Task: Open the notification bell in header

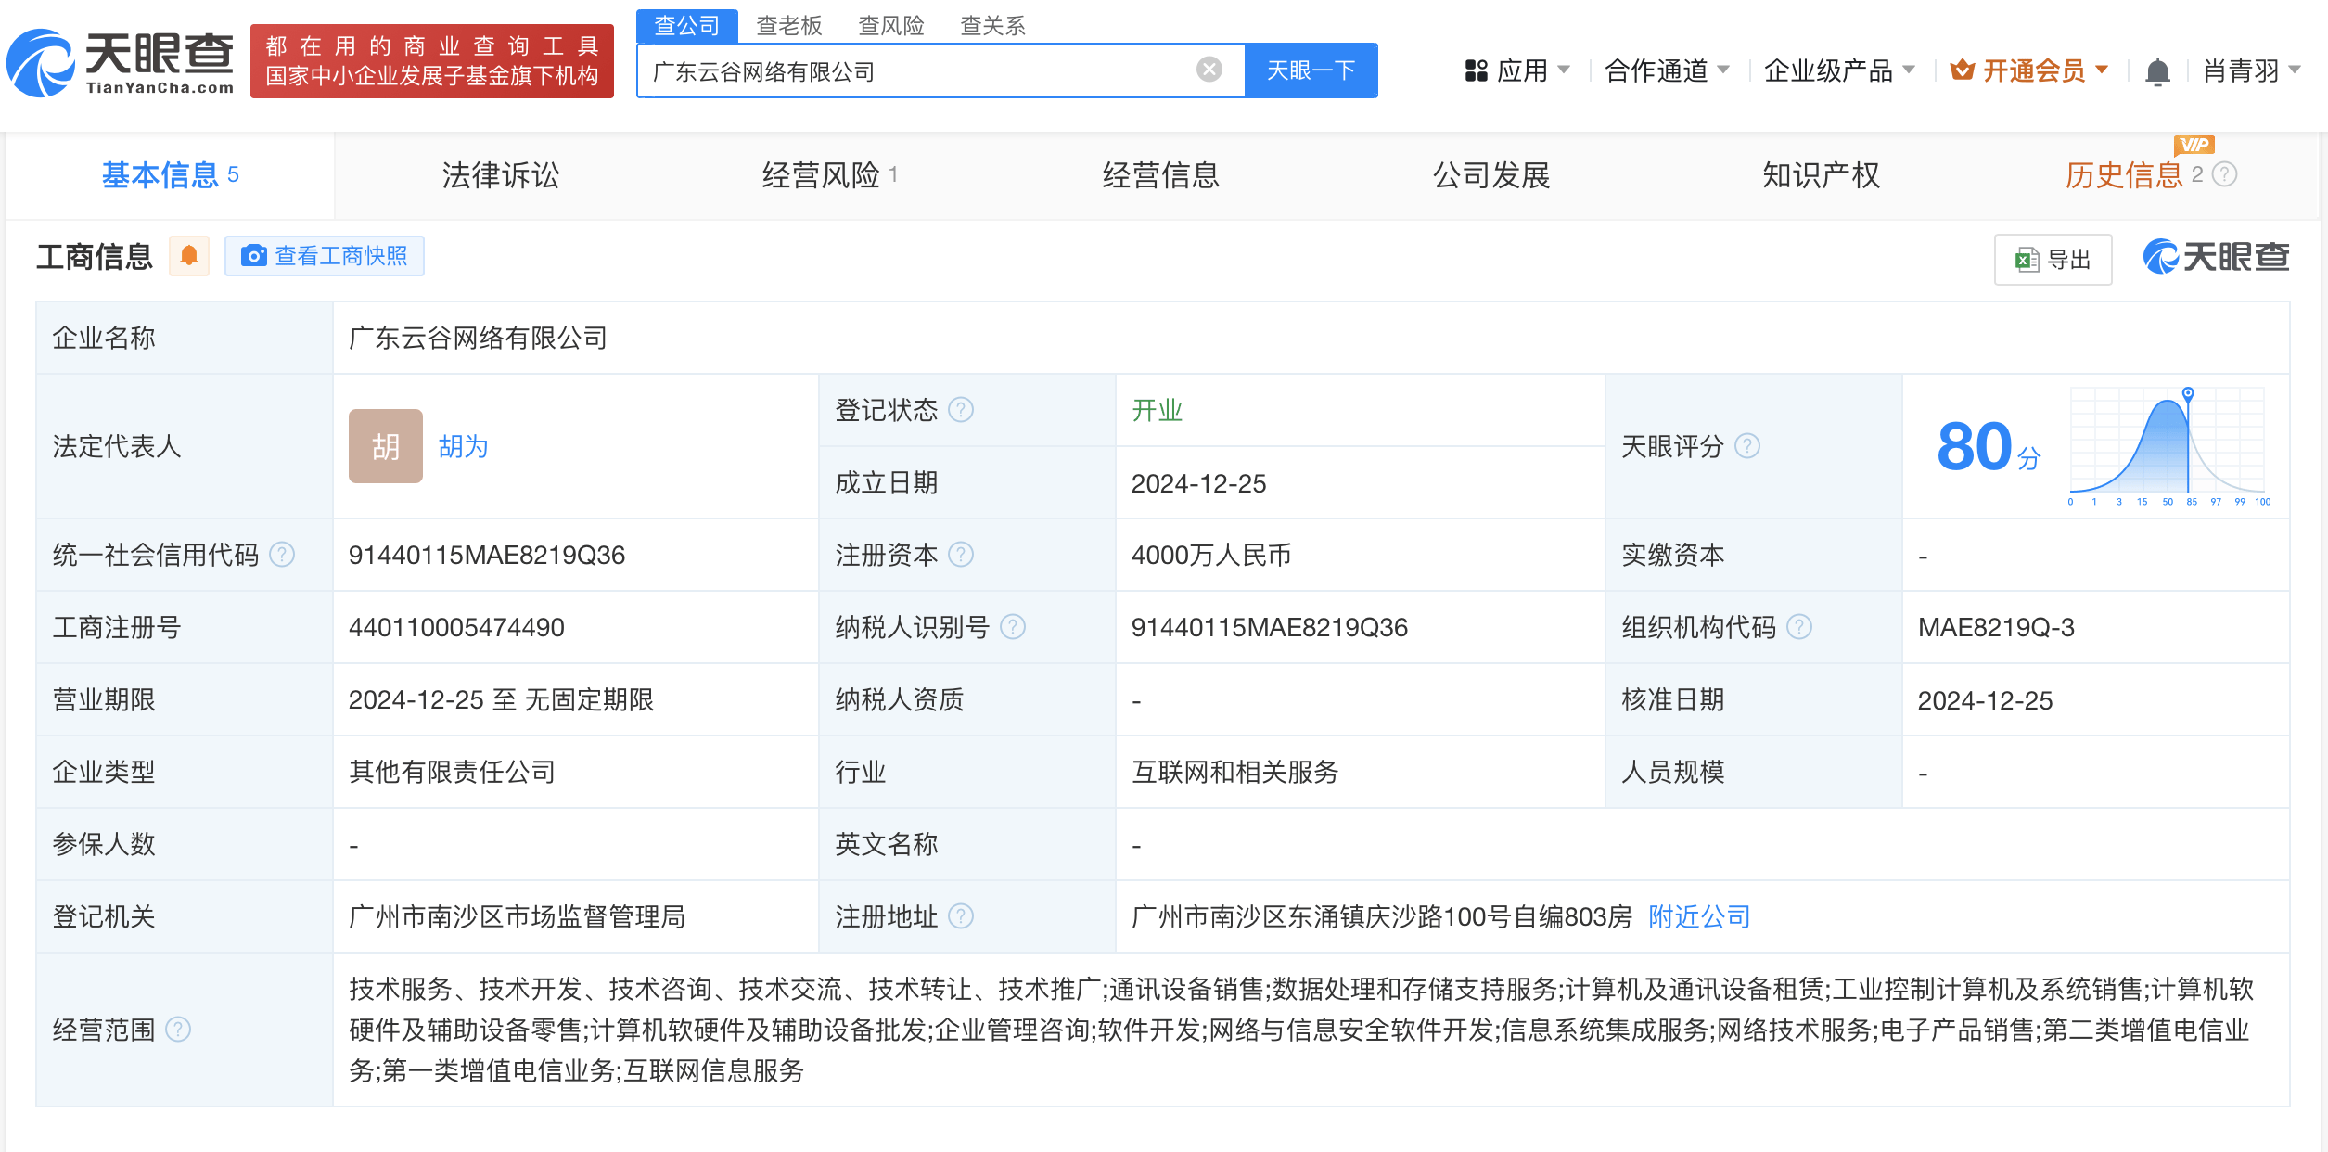Action: point(2157,71)
